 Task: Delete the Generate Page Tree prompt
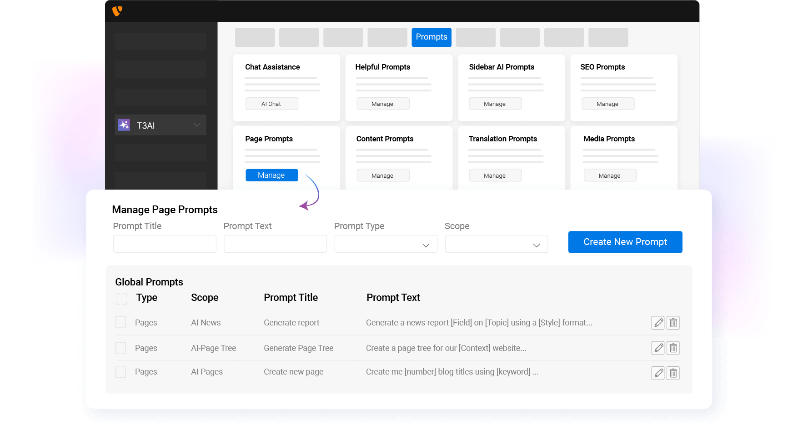(673, 348)
